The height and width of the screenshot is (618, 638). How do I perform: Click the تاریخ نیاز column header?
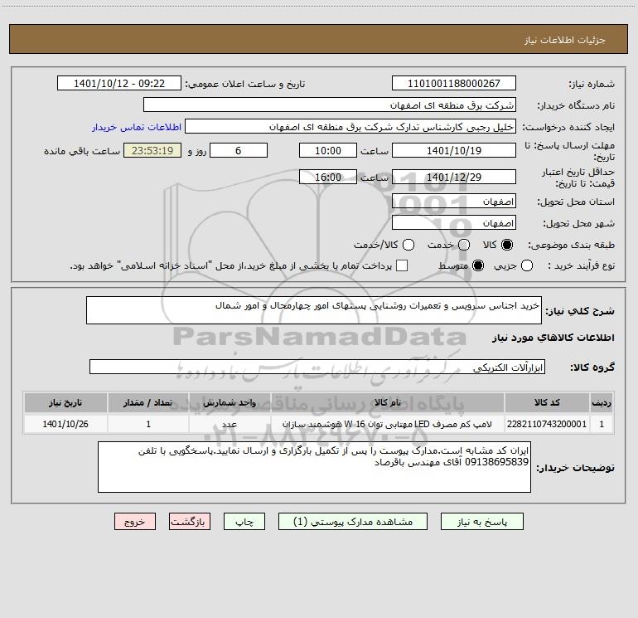pos(65,403)
